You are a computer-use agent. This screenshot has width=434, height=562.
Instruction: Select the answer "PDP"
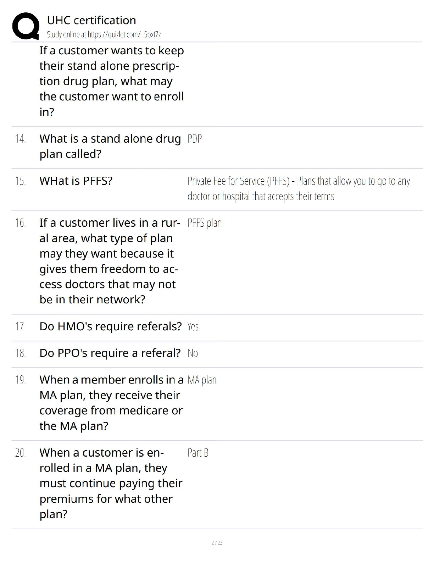pos(195,139)
